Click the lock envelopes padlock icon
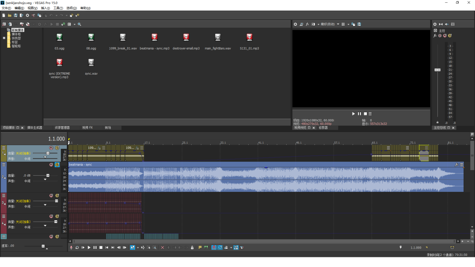475x267 pixels. pyautogui.click(x=192, y=248)
